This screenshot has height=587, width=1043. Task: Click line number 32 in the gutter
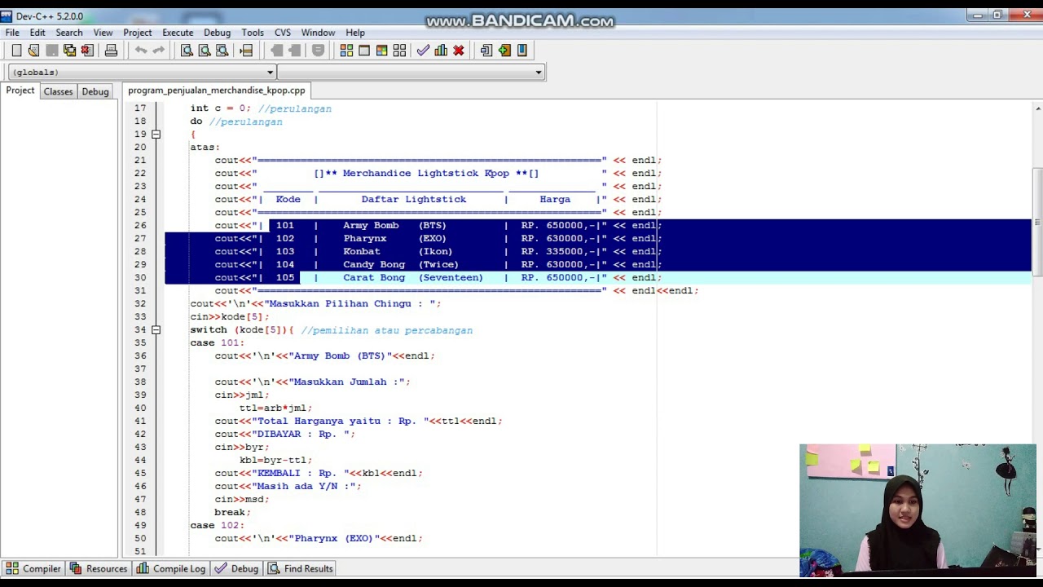point(140,303)
